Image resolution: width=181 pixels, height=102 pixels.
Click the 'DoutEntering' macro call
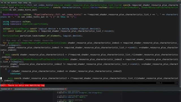pos(10,14)
